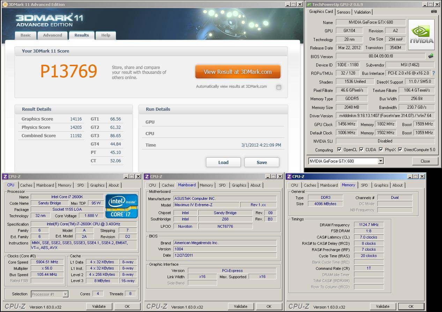Click the Load button in Run Details

(223, 162)
